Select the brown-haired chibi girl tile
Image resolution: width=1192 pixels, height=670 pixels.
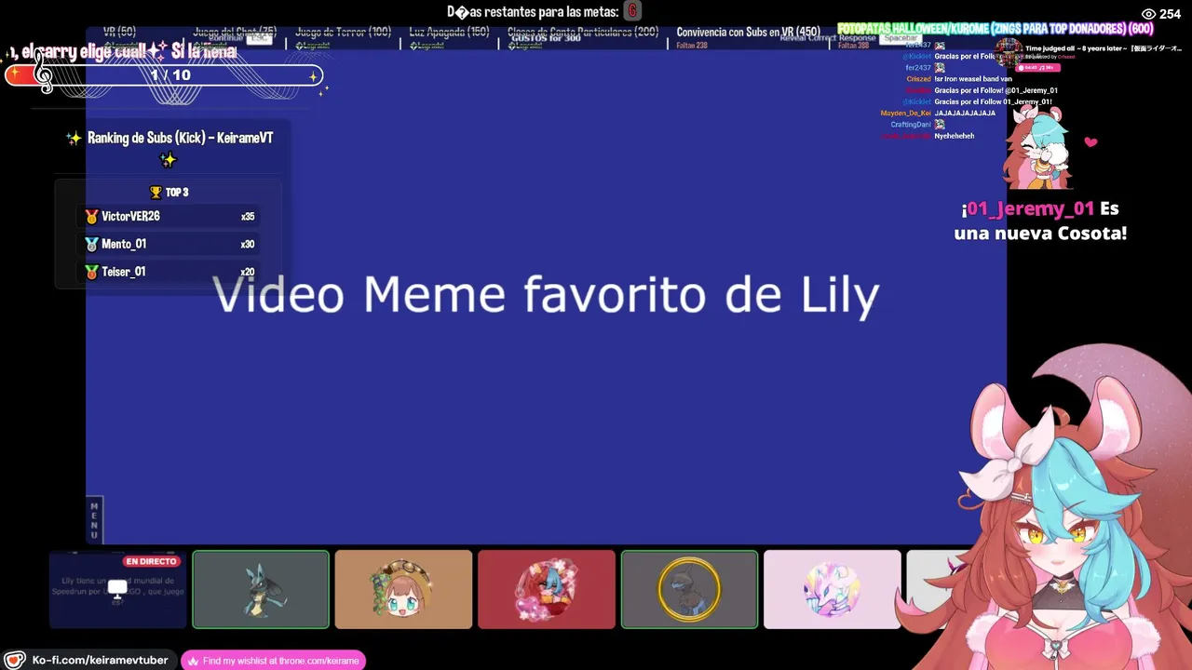tap(403, 589)
